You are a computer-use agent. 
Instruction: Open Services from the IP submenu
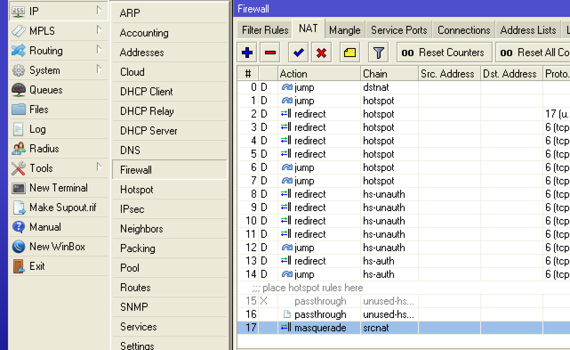pyautogui.click(x=169, y=327)
